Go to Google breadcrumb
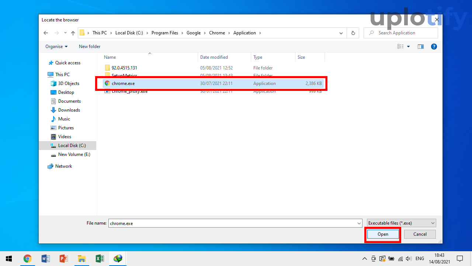 (194, 33)
